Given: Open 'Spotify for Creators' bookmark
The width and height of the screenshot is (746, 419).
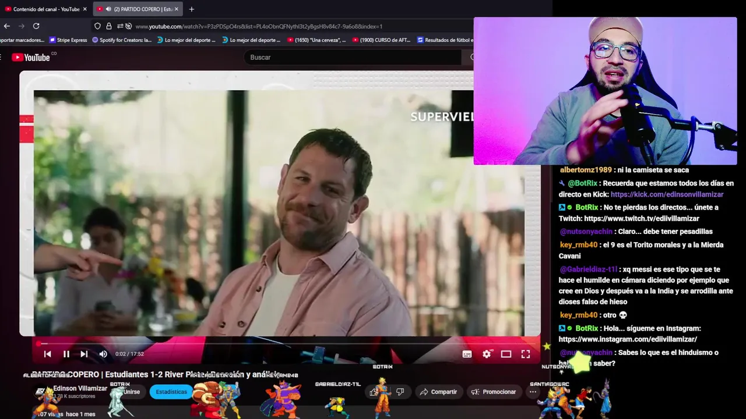Looking at the screenshot, I should pos(122,40).
